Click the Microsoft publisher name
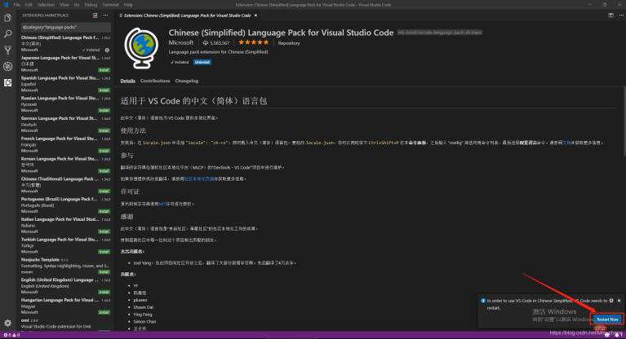Viewport: 626px width, 339px height. [x=181, y=42]
